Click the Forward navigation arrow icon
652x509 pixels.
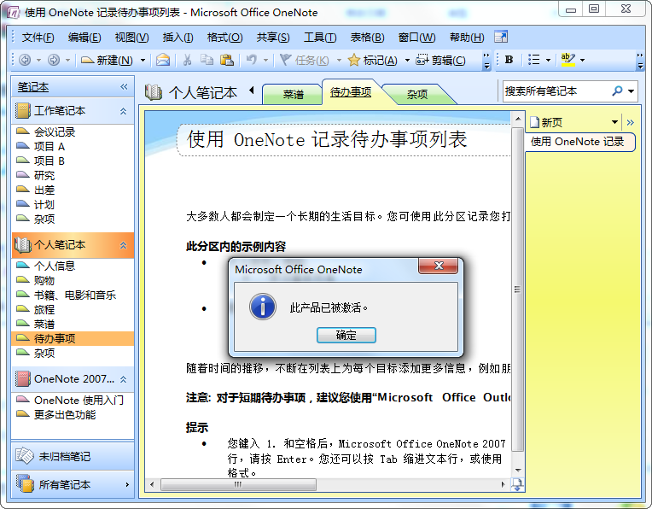(54, 61)
